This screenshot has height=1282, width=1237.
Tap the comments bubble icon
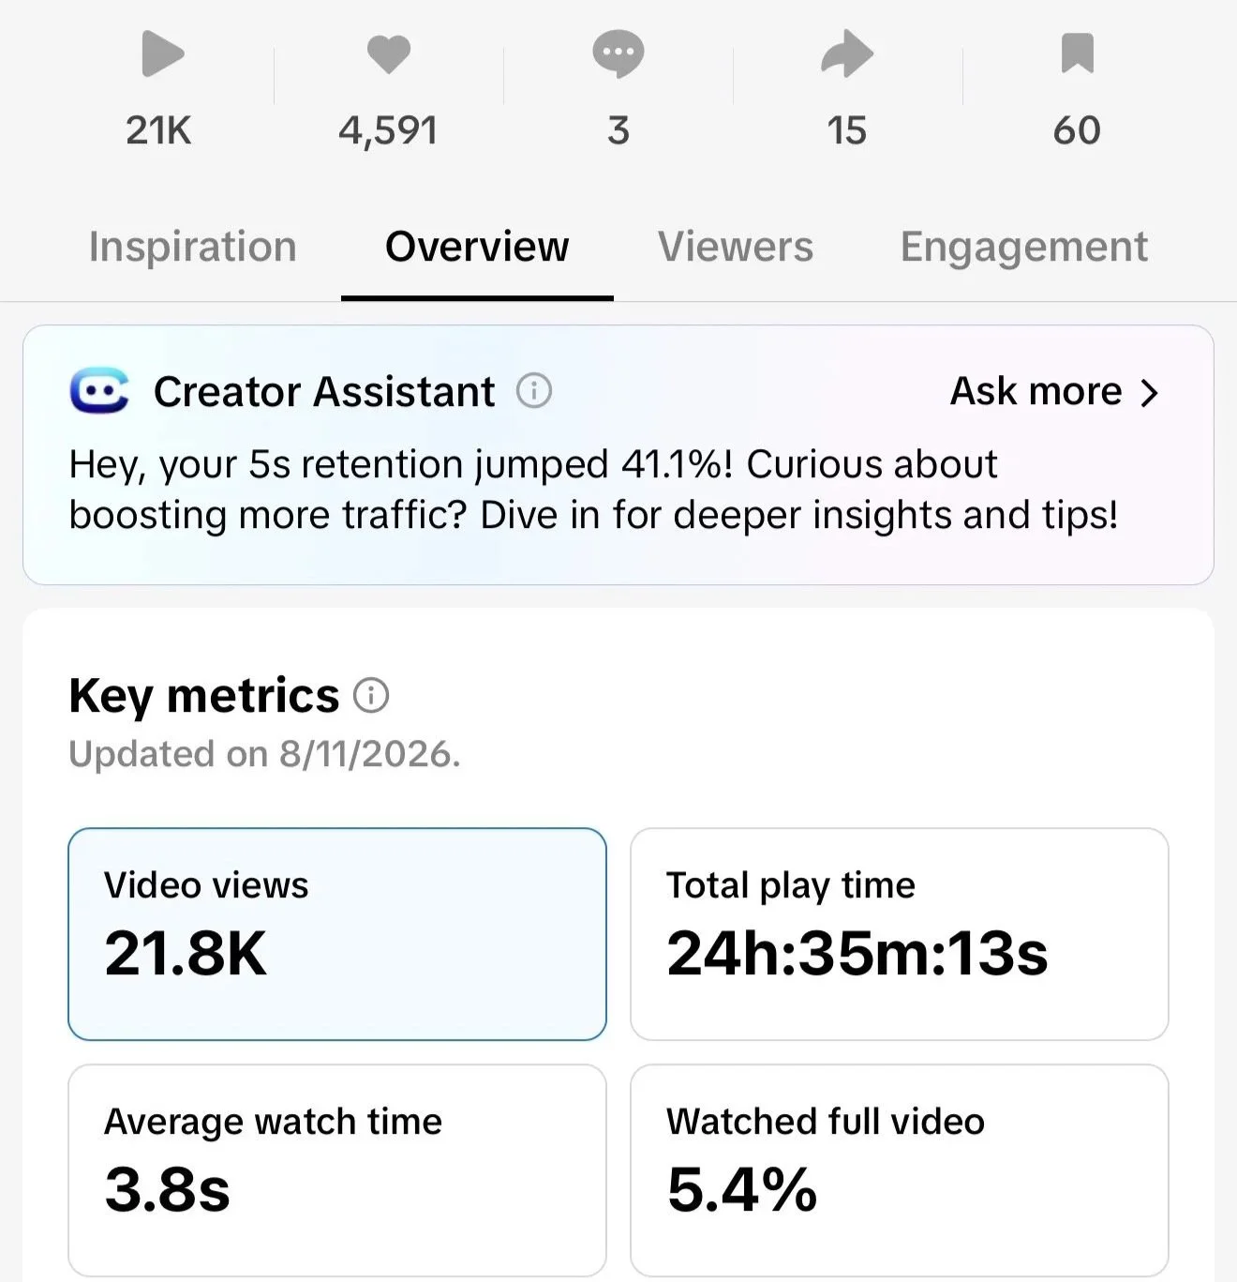[618, 53]
